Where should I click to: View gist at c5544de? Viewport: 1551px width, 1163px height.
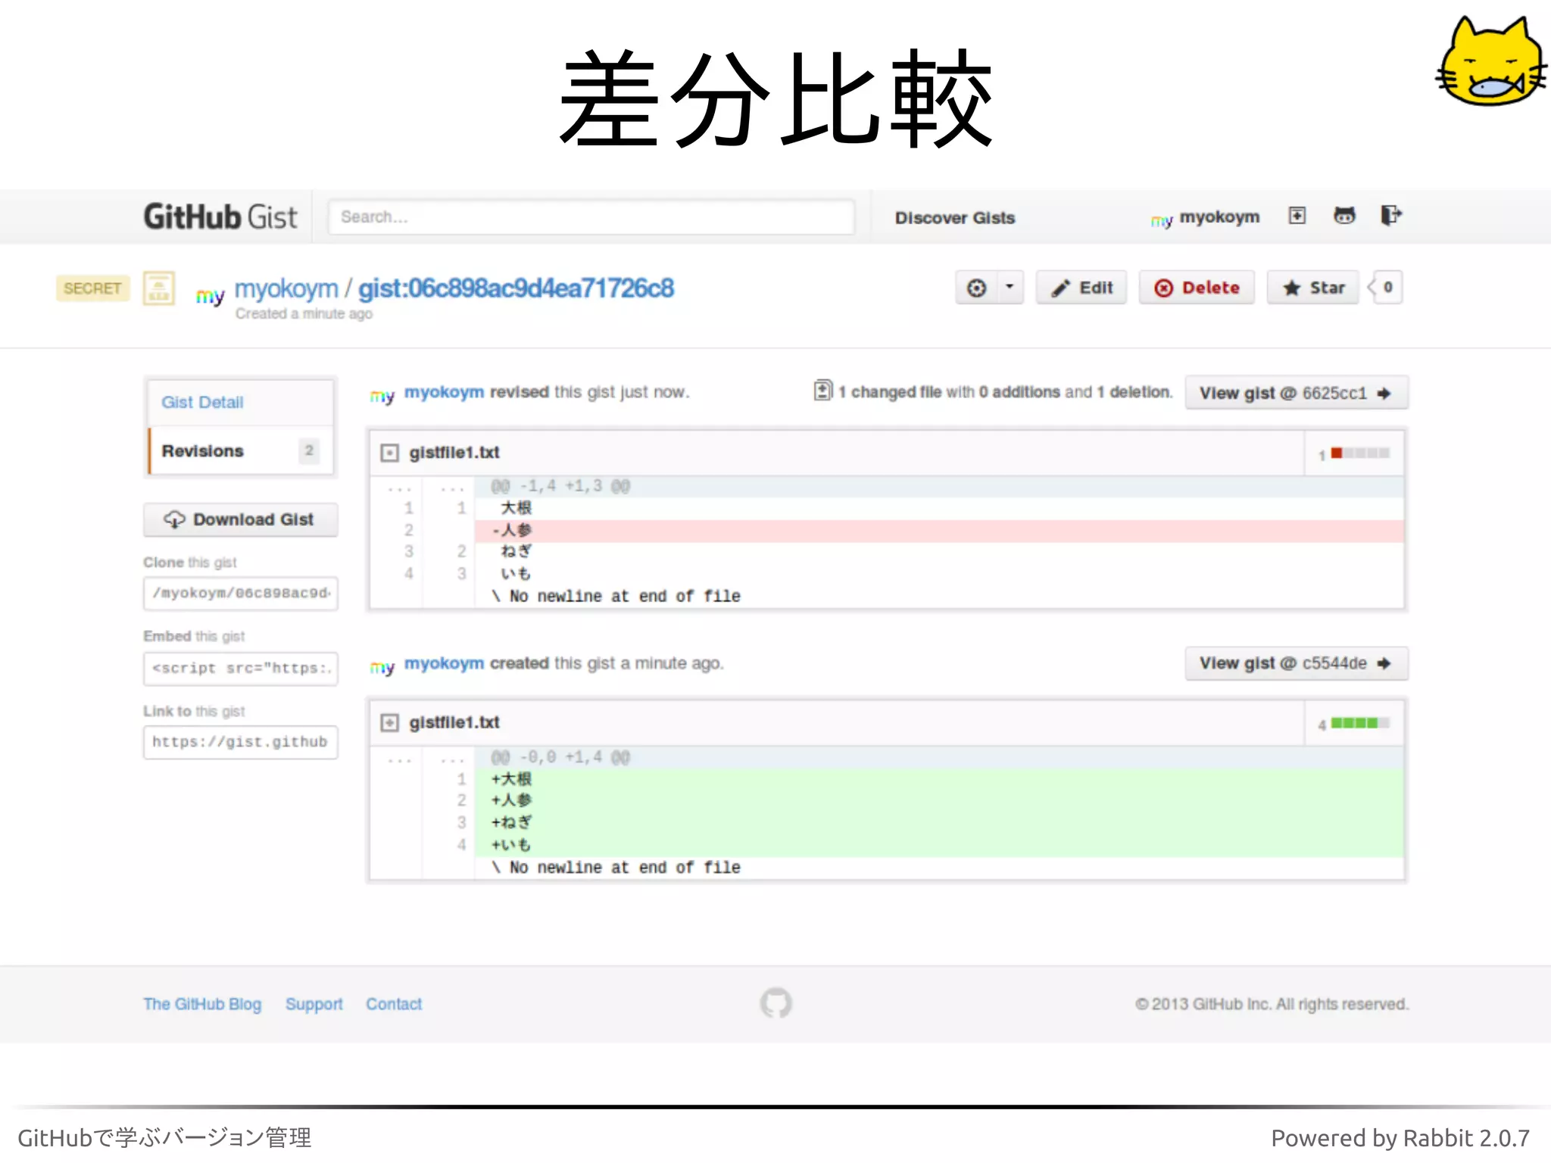(1296, 663)
